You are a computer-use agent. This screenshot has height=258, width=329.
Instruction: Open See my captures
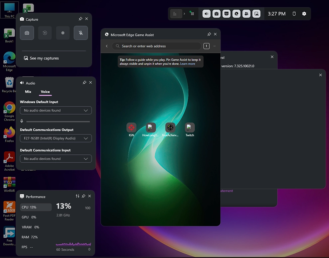tap(41, 58)
